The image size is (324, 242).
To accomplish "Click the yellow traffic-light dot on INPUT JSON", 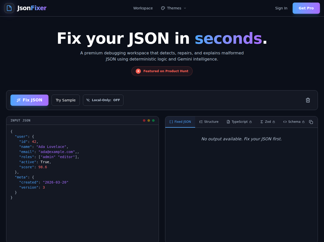I will tap(149, 120).
